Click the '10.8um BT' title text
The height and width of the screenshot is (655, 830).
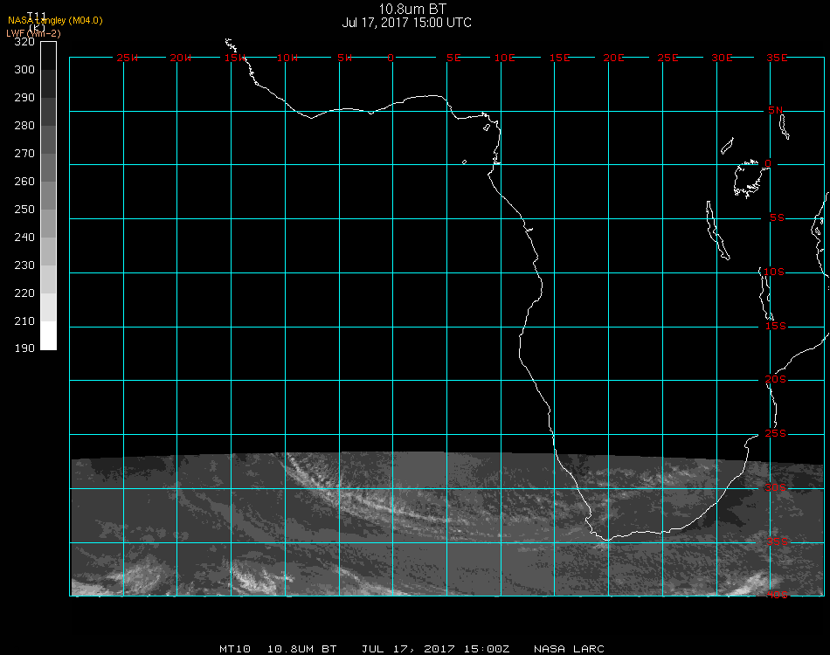412,9
